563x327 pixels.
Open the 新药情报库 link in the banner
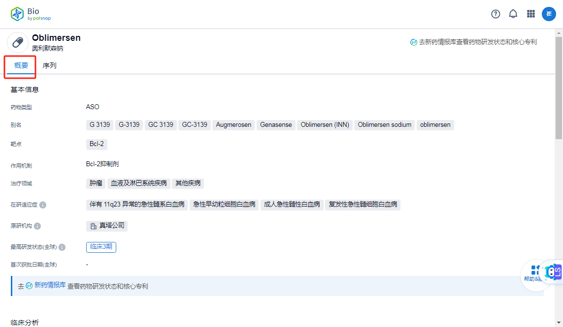pos(49,286)
